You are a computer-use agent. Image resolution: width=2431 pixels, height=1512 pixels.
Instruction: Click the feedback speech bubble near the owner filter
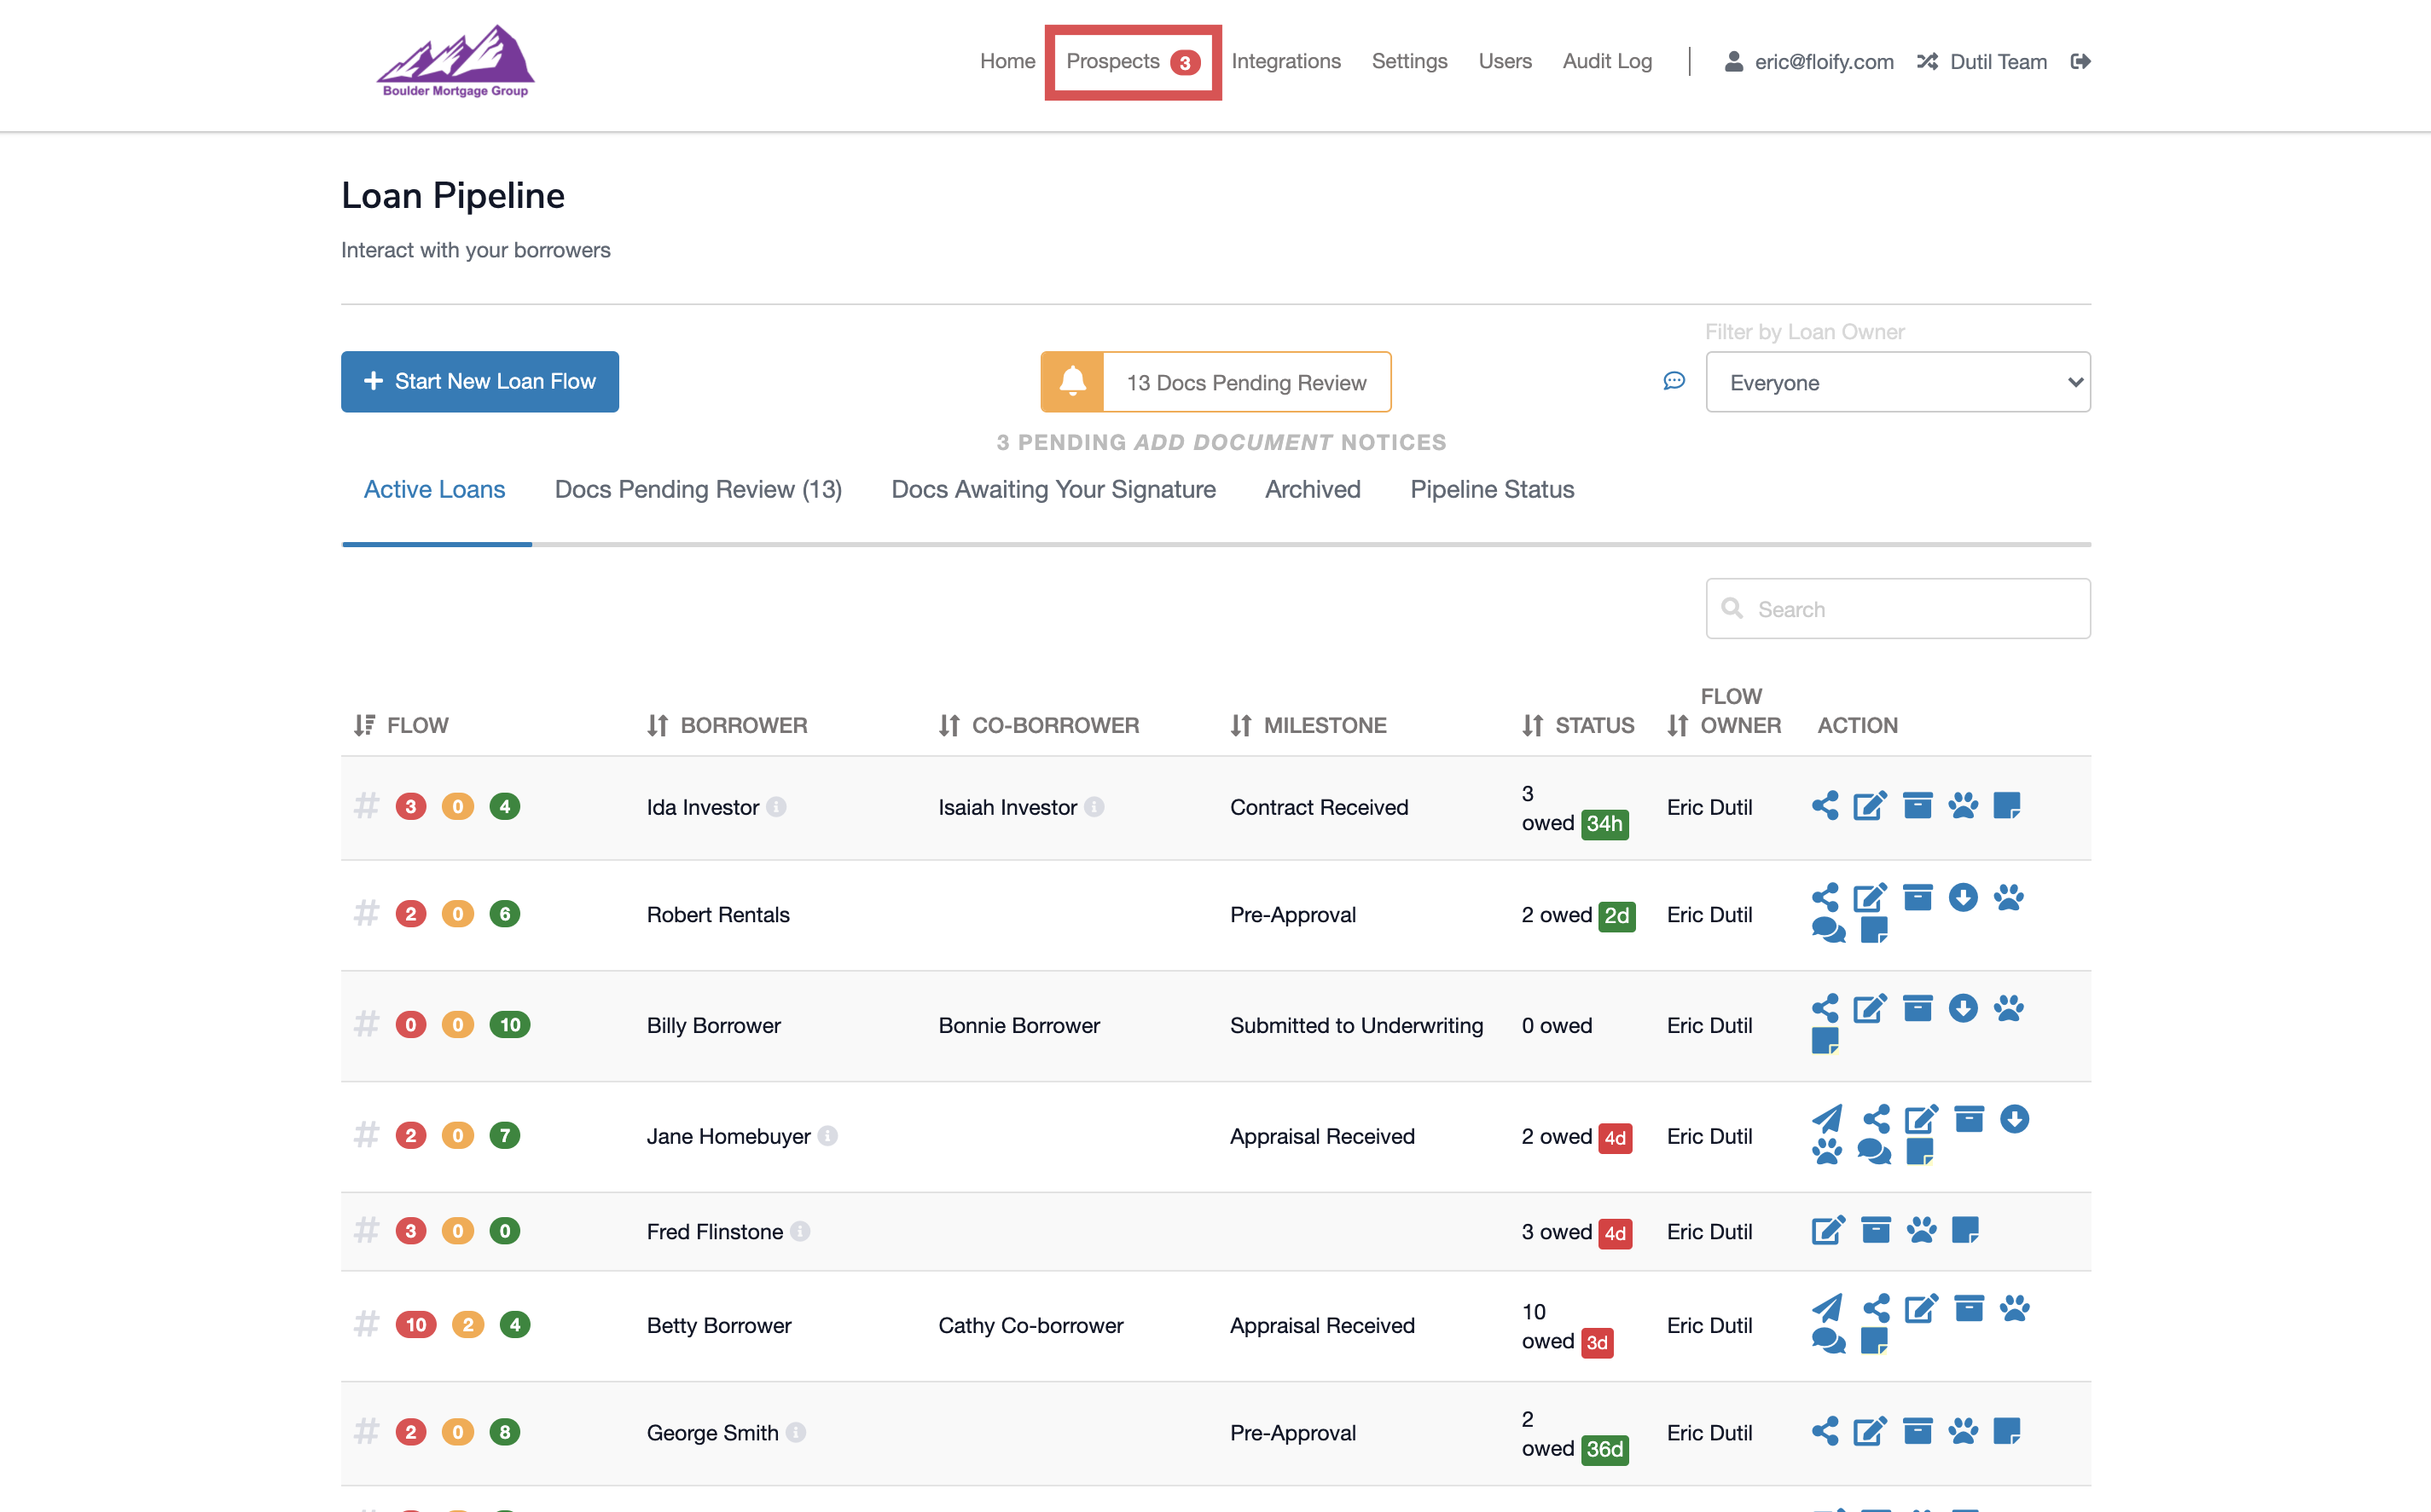coord(1674,381)
